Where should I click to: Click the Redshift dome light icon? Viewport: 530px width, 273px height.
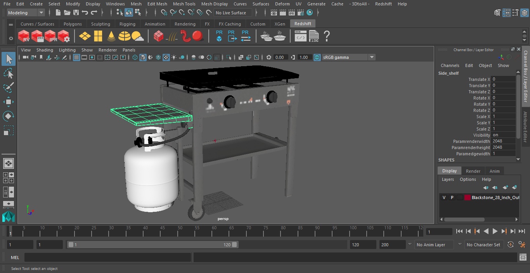[124, 36]
